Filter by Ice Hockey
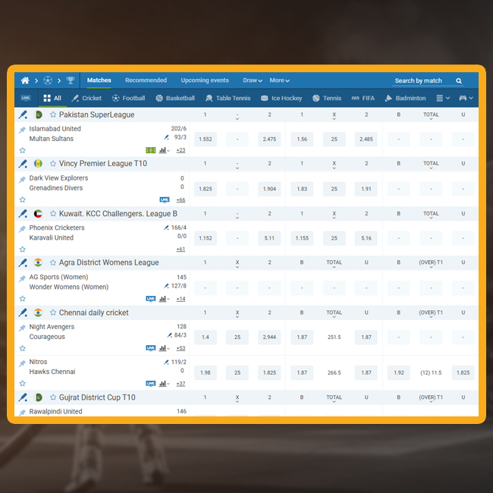The height and width of the screenshot is (493, 493). (281, 98)
